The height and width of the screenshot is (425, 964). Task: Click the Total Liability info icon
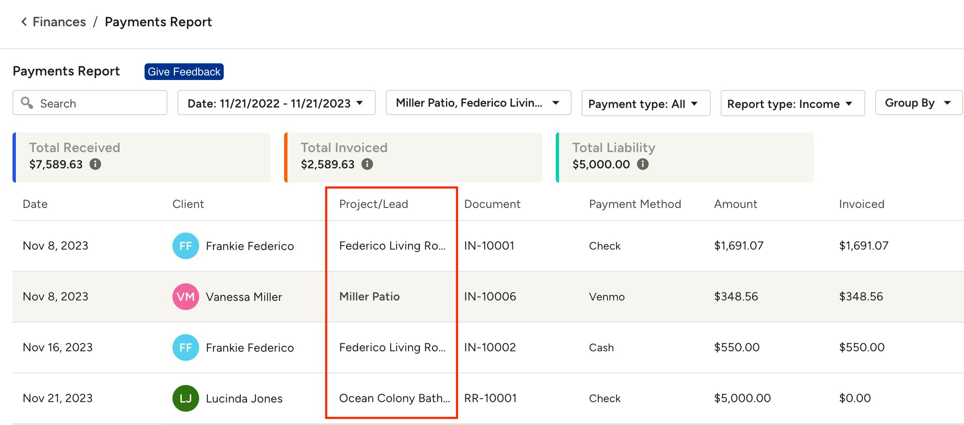(643, 165)
